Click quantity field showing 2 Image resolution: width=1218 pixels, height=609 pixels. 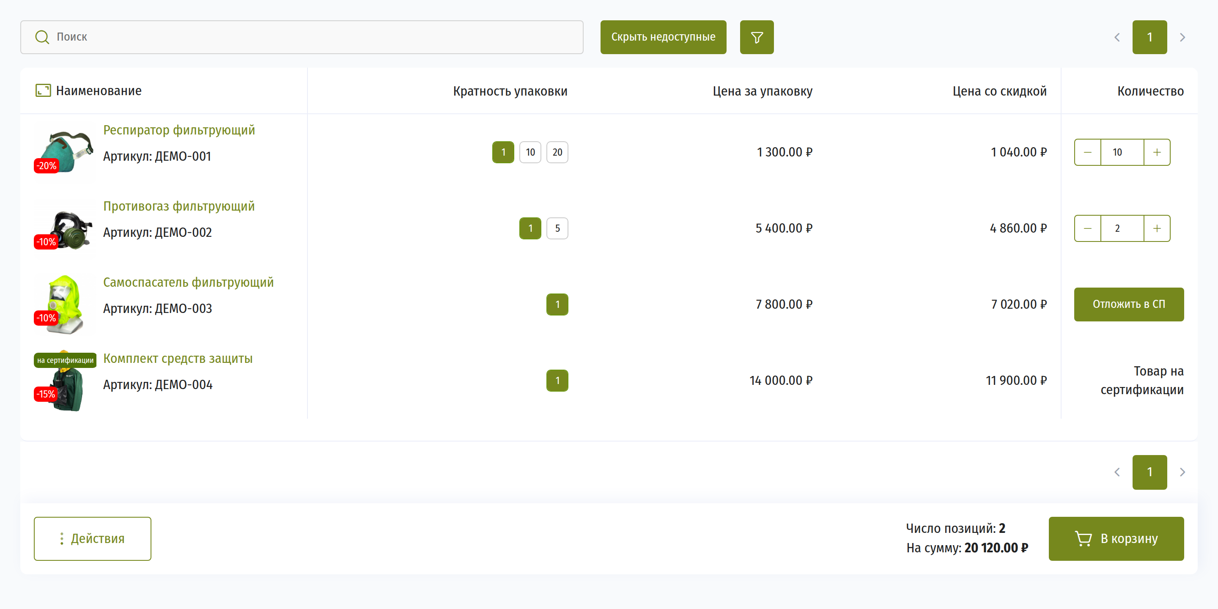1122,228
